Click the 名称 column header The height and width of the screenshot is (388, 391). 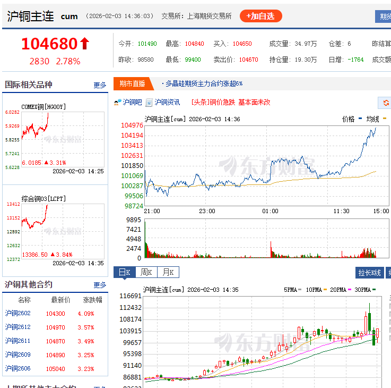(x=24, y=300)
